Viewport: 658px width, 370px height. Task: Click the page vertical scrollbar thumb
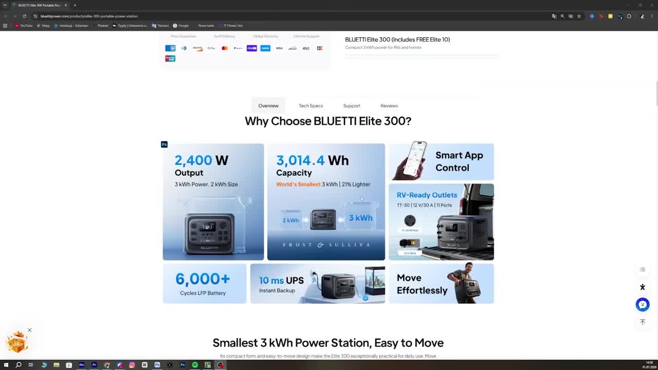pos(656,94)
